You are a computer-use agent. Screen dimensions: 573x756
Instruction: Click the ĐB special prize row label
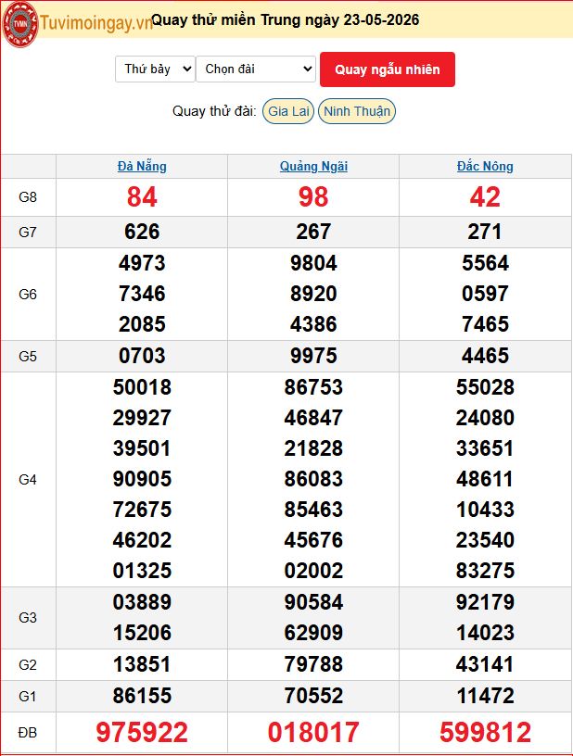point(28,733)
